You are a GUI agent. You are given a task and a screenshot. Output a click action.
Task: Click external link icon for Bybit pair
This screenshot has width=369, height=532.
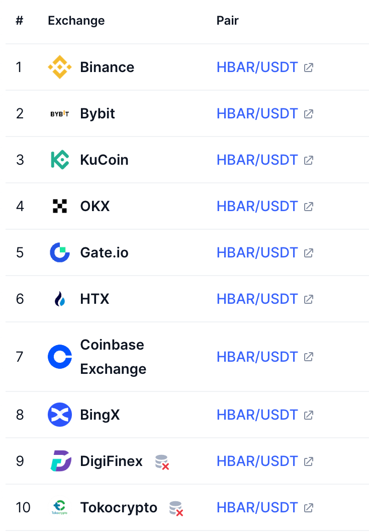click(x=309, y=114)
